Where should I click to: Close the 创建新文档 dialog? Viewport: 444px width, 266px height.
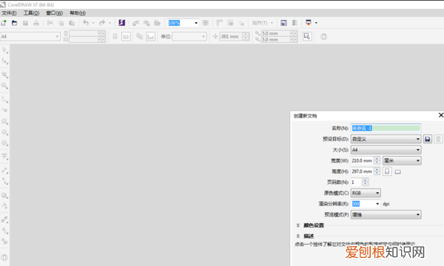tap(440, 115)
